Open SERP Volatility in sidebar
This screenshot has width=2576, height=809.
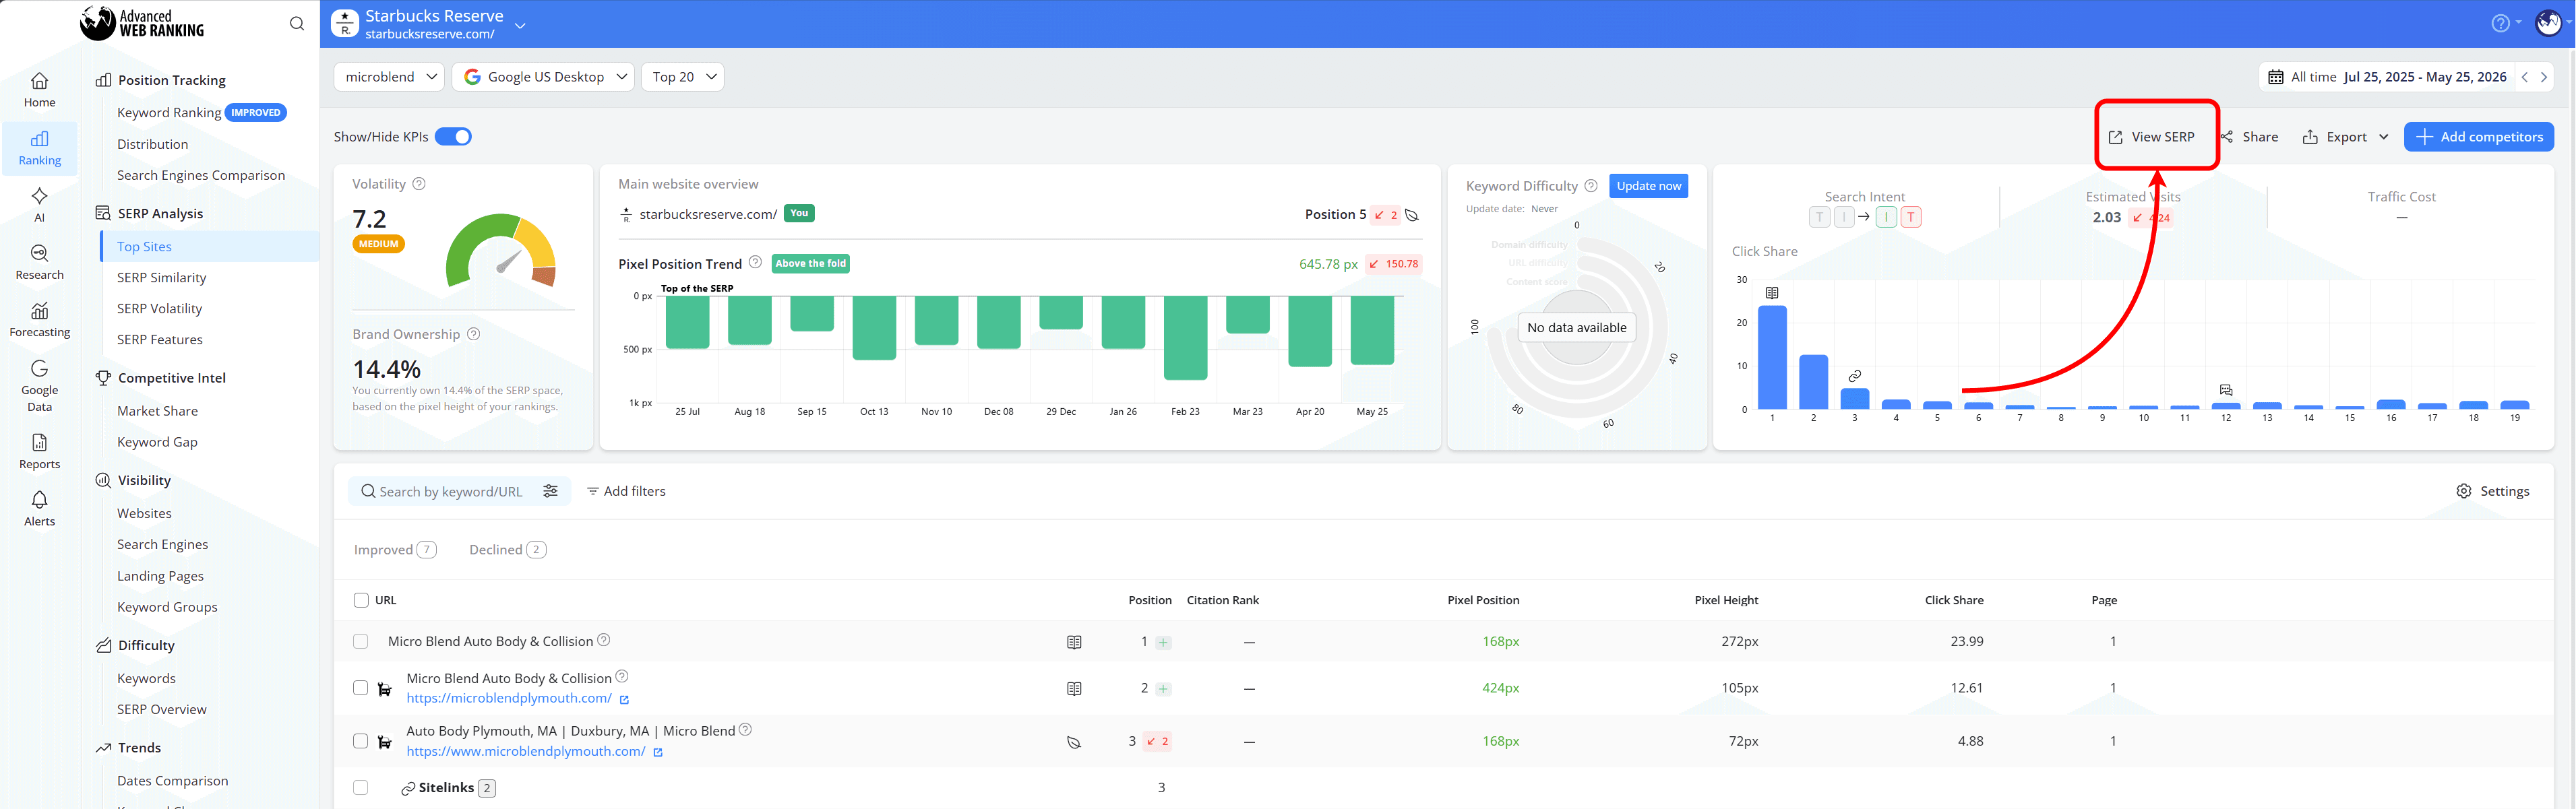click(159, 308)
